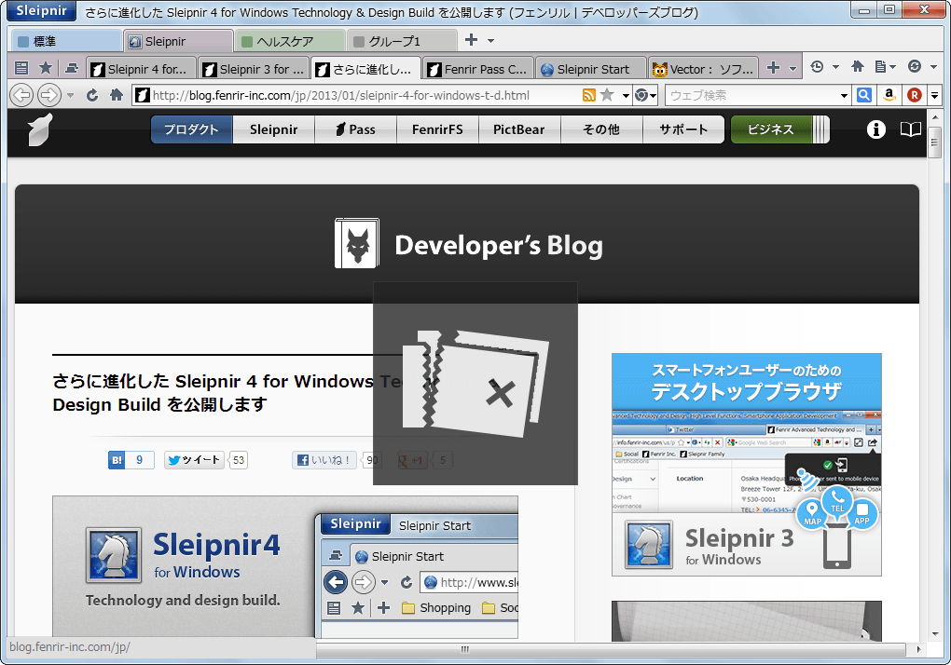
Task: Click the RSS feed icon in address bar
Action: click(588, 95)
